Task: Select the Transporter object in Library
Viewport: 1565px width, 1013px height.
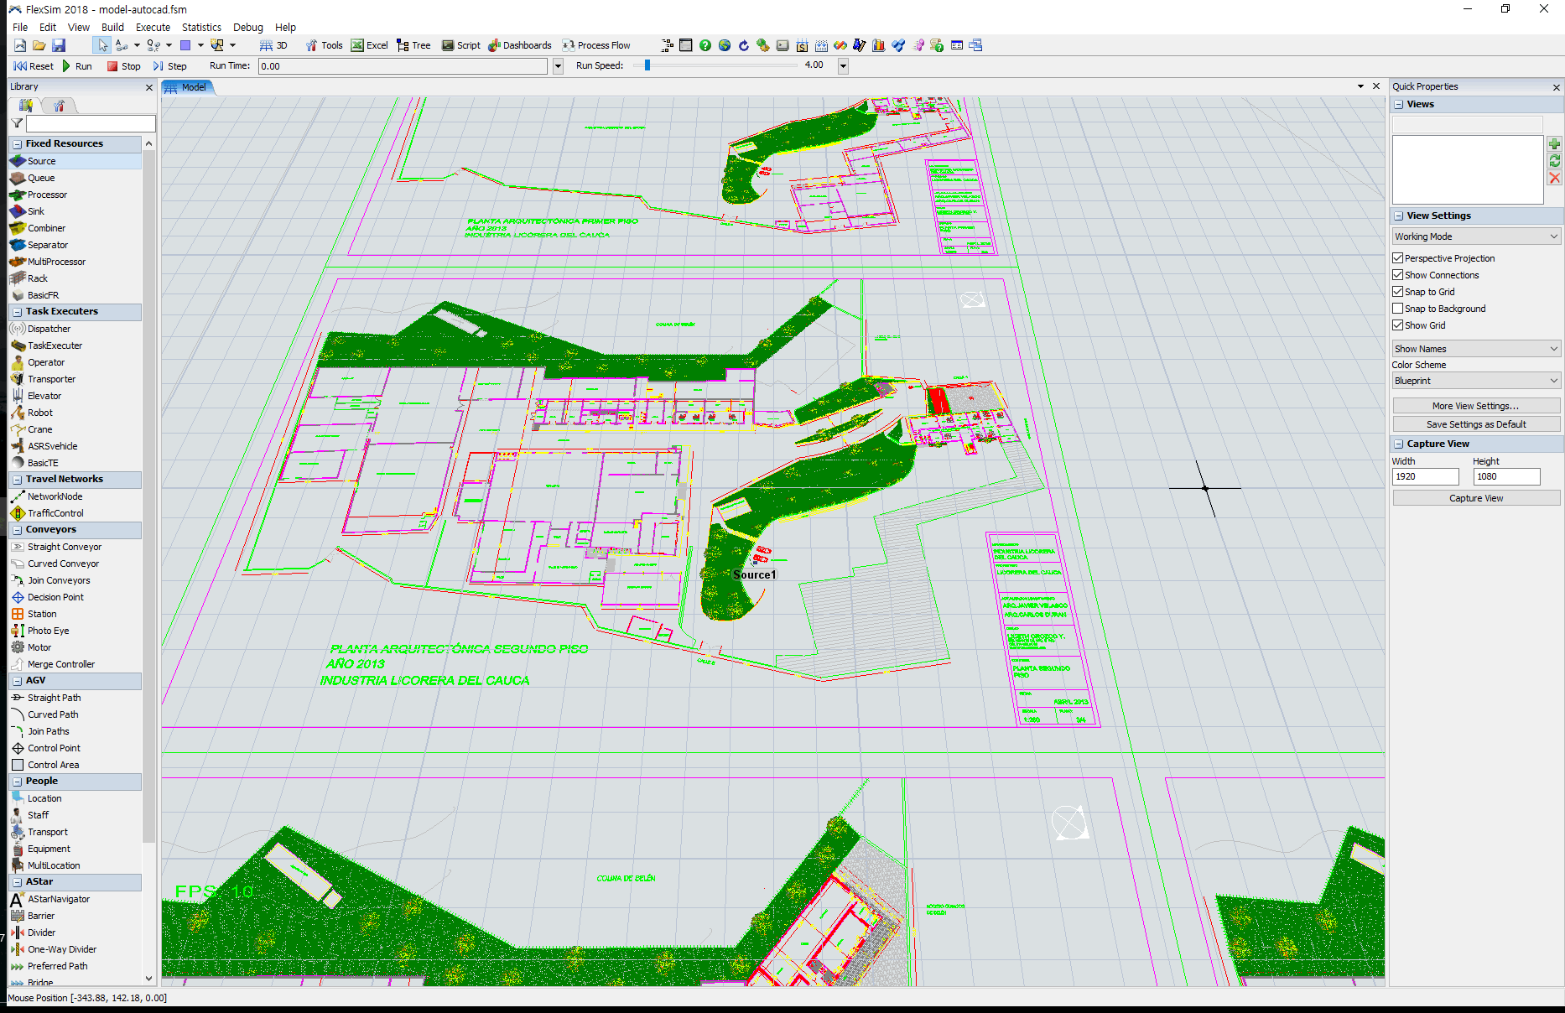Action: tap(51, 379)
